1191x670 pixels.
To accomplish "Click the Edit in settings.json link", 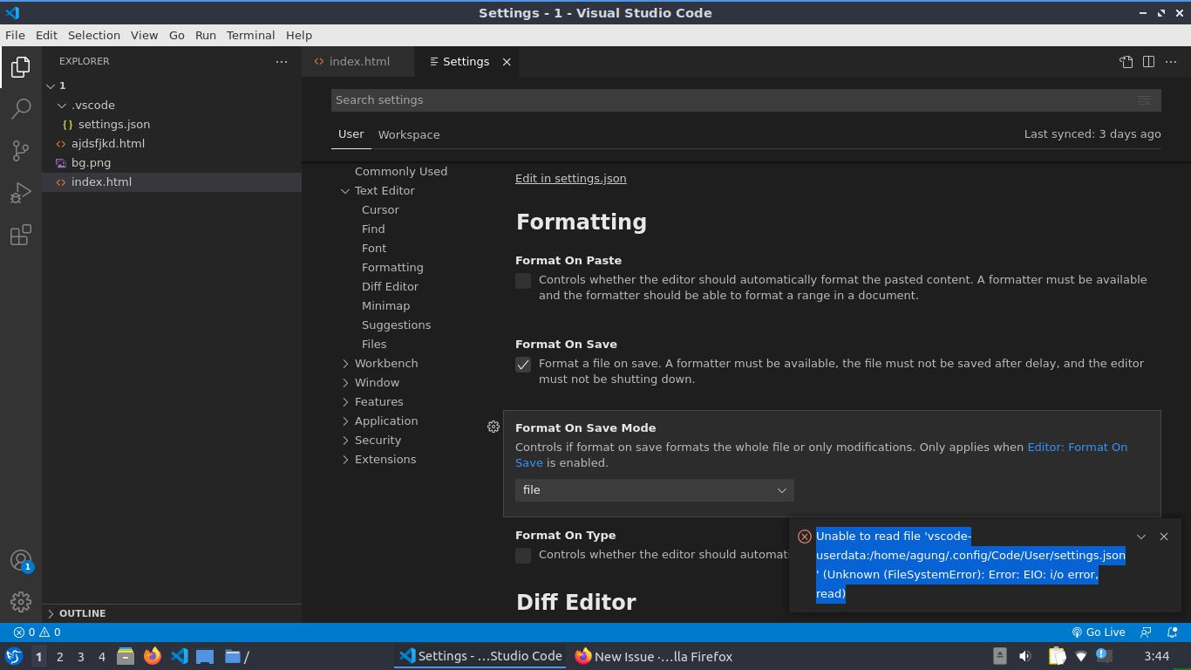I will tap(570, 178).
